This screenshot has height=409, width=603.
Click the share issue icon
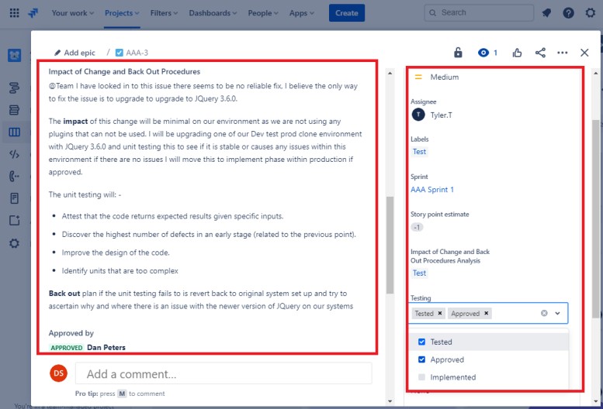(540, 53)
